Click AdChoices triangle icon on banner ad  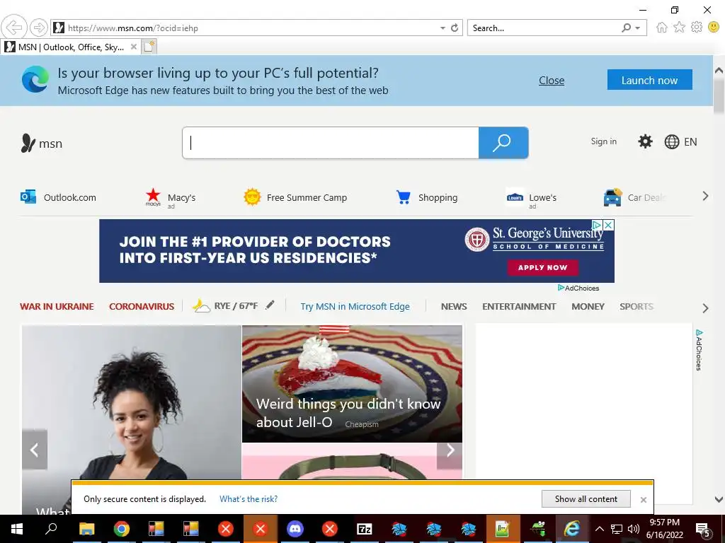point(598,225)
